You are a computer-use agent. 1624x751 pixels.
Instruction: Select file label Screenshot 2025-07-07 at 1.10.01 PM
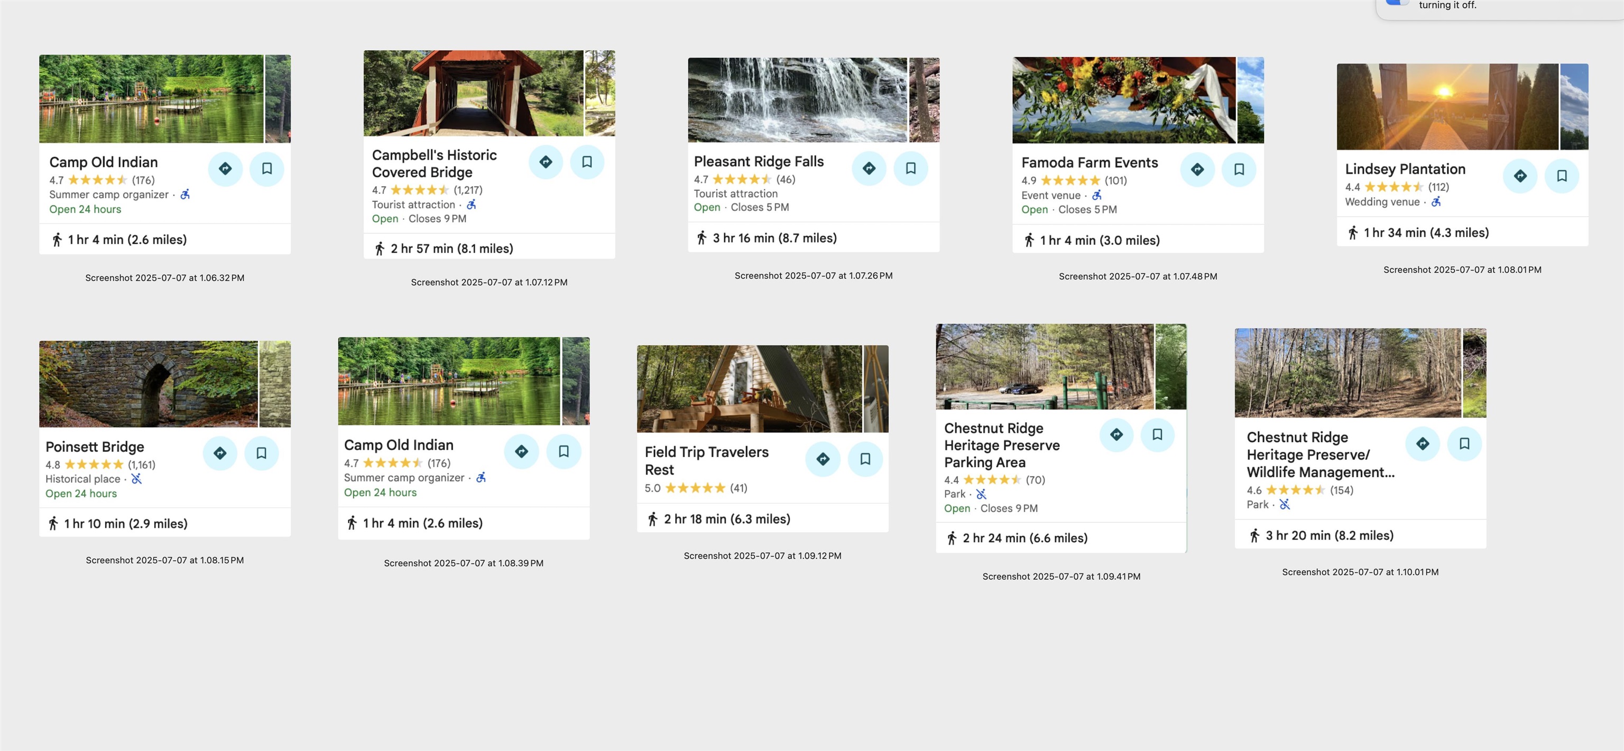point(1360,572)
